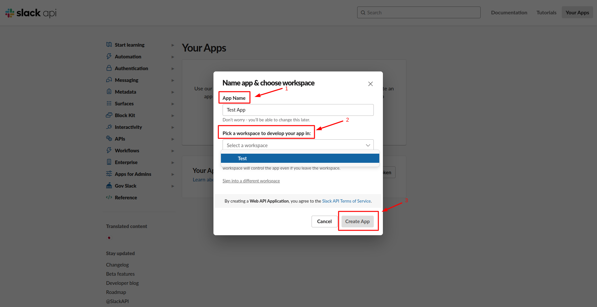This screenshot has width=597, height=307.
Task: Click the Workflows bolt icon
Action: [x=109, y=150]
